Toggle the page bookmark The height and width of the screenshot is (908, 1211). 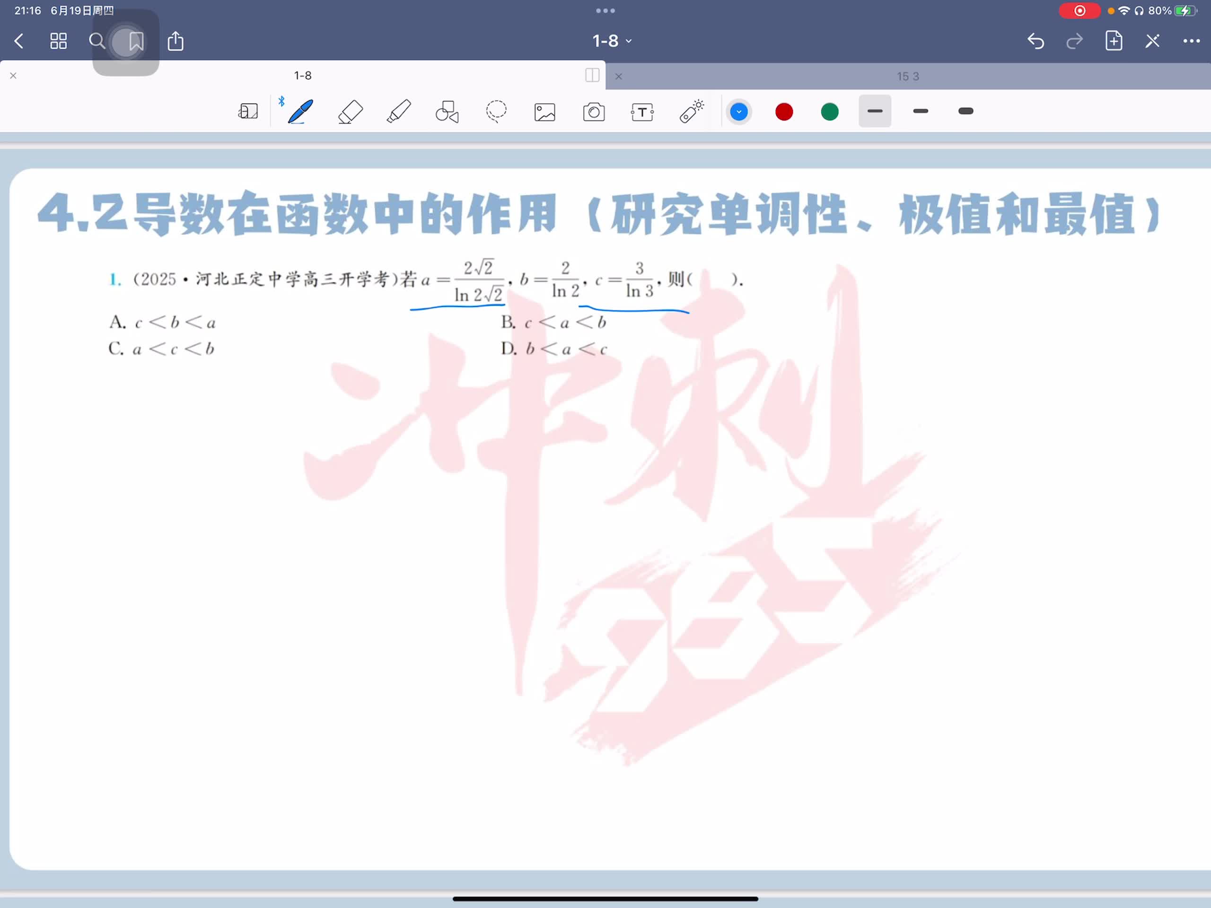[x=136, y=41]
